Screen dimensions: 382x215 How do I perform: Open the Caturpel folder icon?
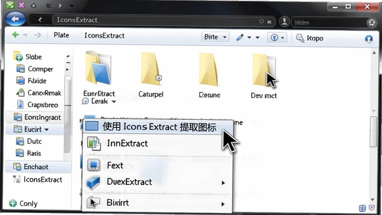pos(151,69)
